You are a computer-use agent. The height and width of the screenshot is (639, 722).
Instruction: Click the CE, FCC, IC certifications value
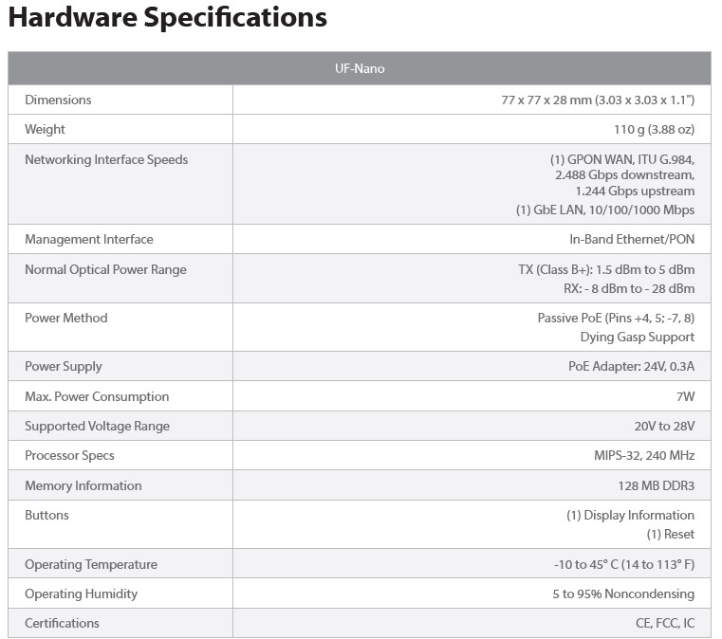(665, 624)
